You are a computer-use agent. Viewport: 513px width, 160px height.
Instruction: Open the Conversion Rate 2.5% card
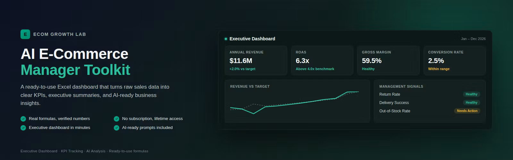[455, 60]
